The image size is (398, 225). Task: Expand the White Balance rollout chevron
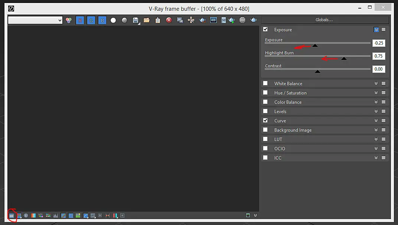[x=376, y=83]
